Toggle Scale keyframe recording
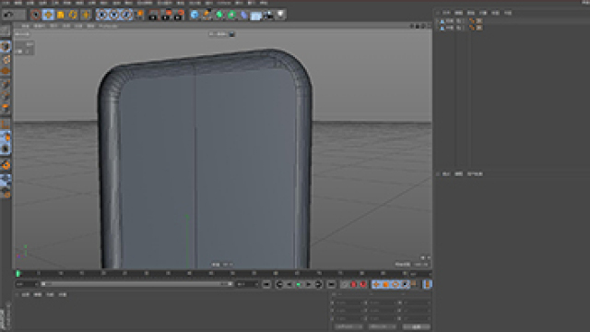This screenshot has height=332, width=590. [385, 284]
